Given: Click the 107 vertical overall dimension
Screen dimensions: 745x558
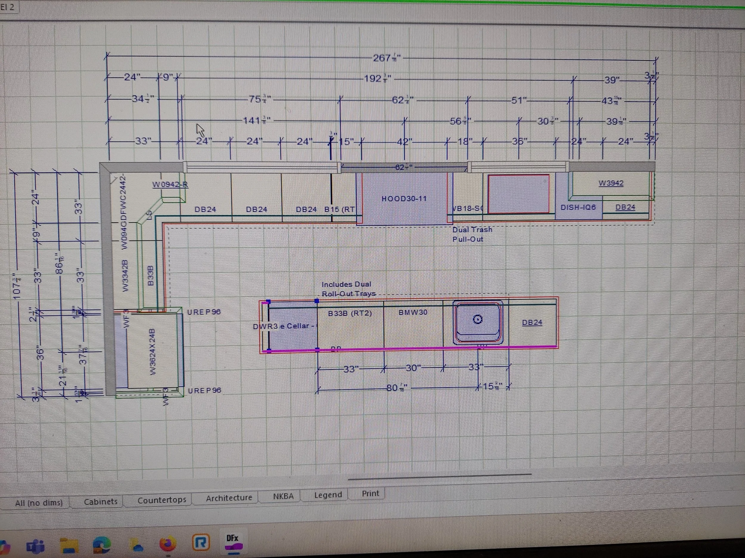Looking at the screenshot, I should (x=17, y=286).
